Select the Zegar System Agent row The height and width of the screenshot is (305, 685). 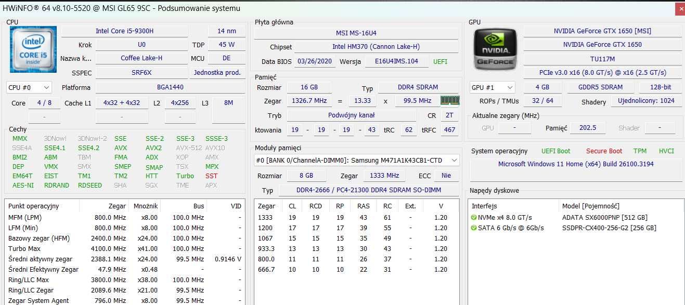[125, 301]
